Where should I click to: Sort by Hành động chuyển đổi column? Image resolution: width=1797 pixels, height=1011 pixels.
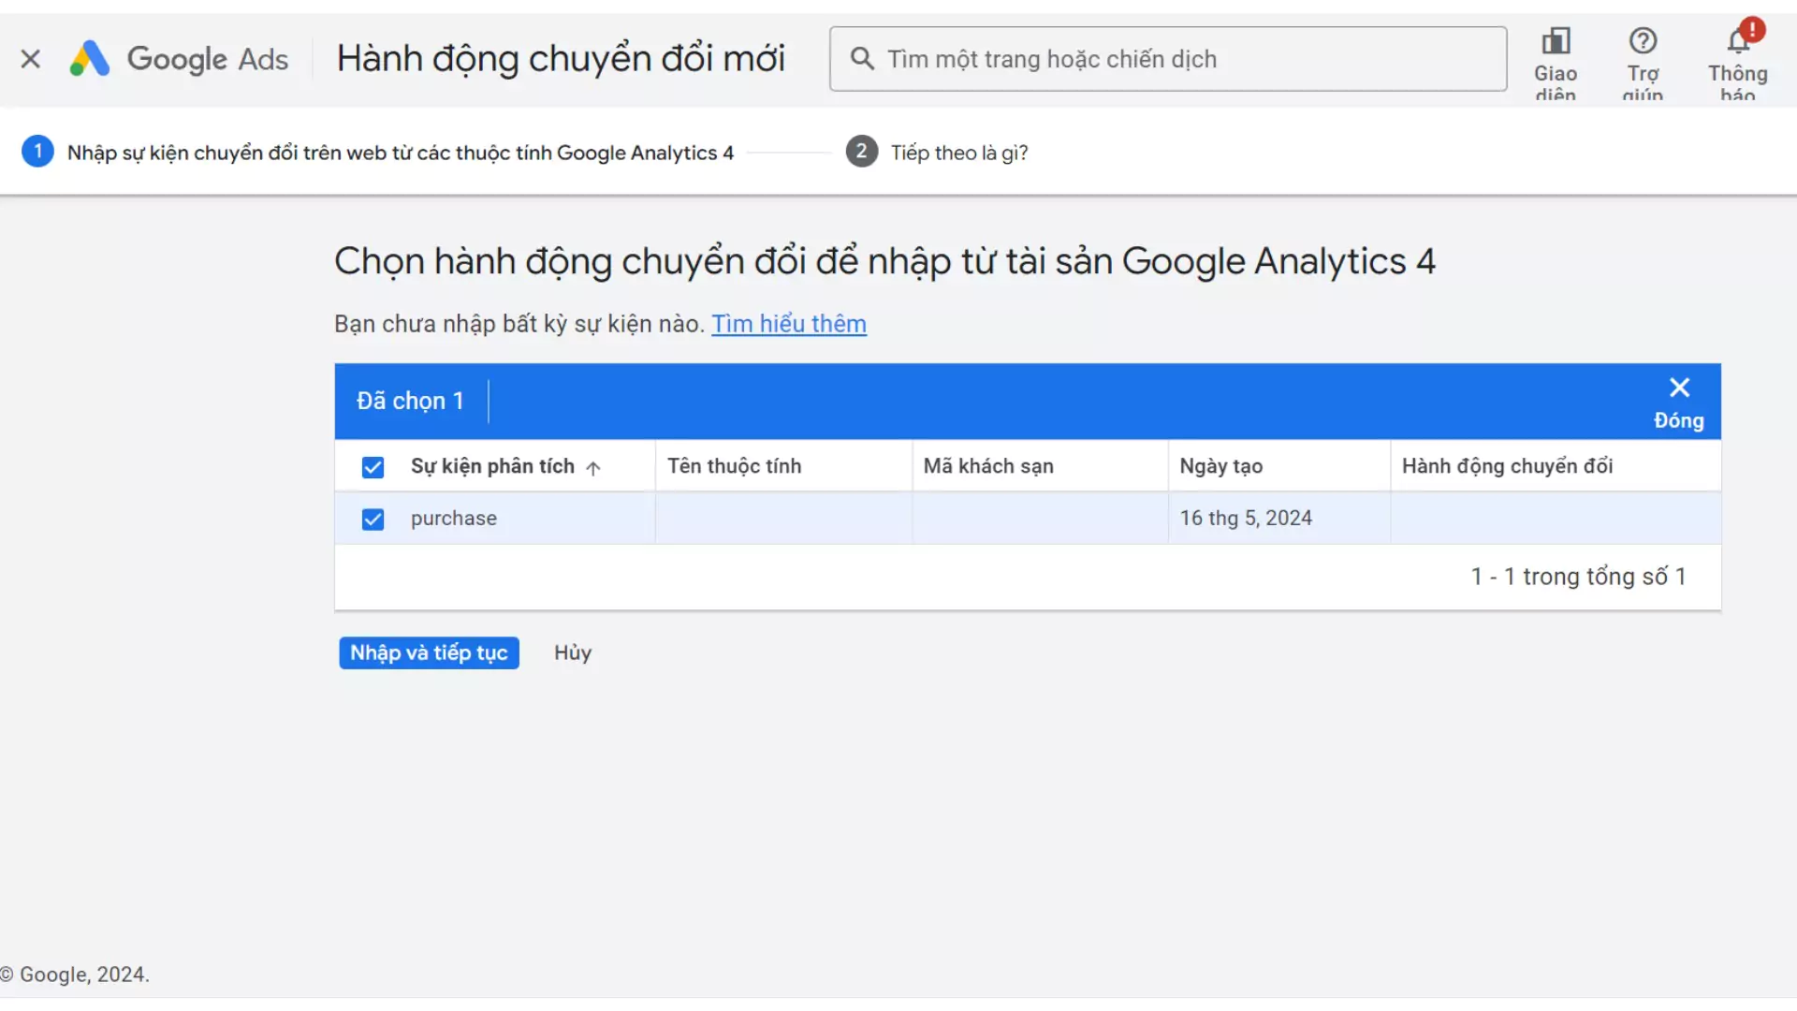1507,466
